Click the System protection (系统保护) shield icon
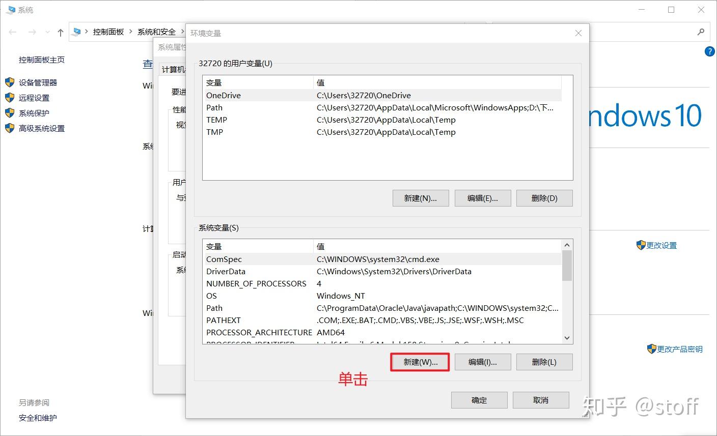Screen dimensions: 717x436 pos(10,113)
